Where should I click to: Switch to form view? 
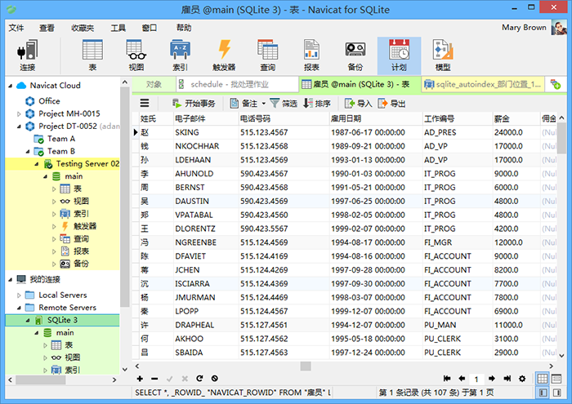click(x=556, y=379)
